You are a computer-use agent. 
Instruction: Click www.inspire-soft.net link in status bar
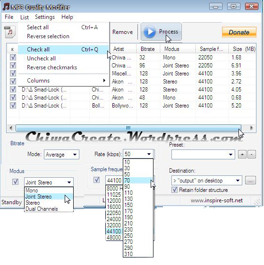click(217, 200)
